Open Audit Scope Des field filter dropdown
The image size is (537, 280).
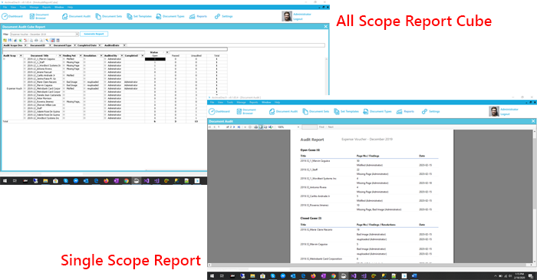[25, 45]
